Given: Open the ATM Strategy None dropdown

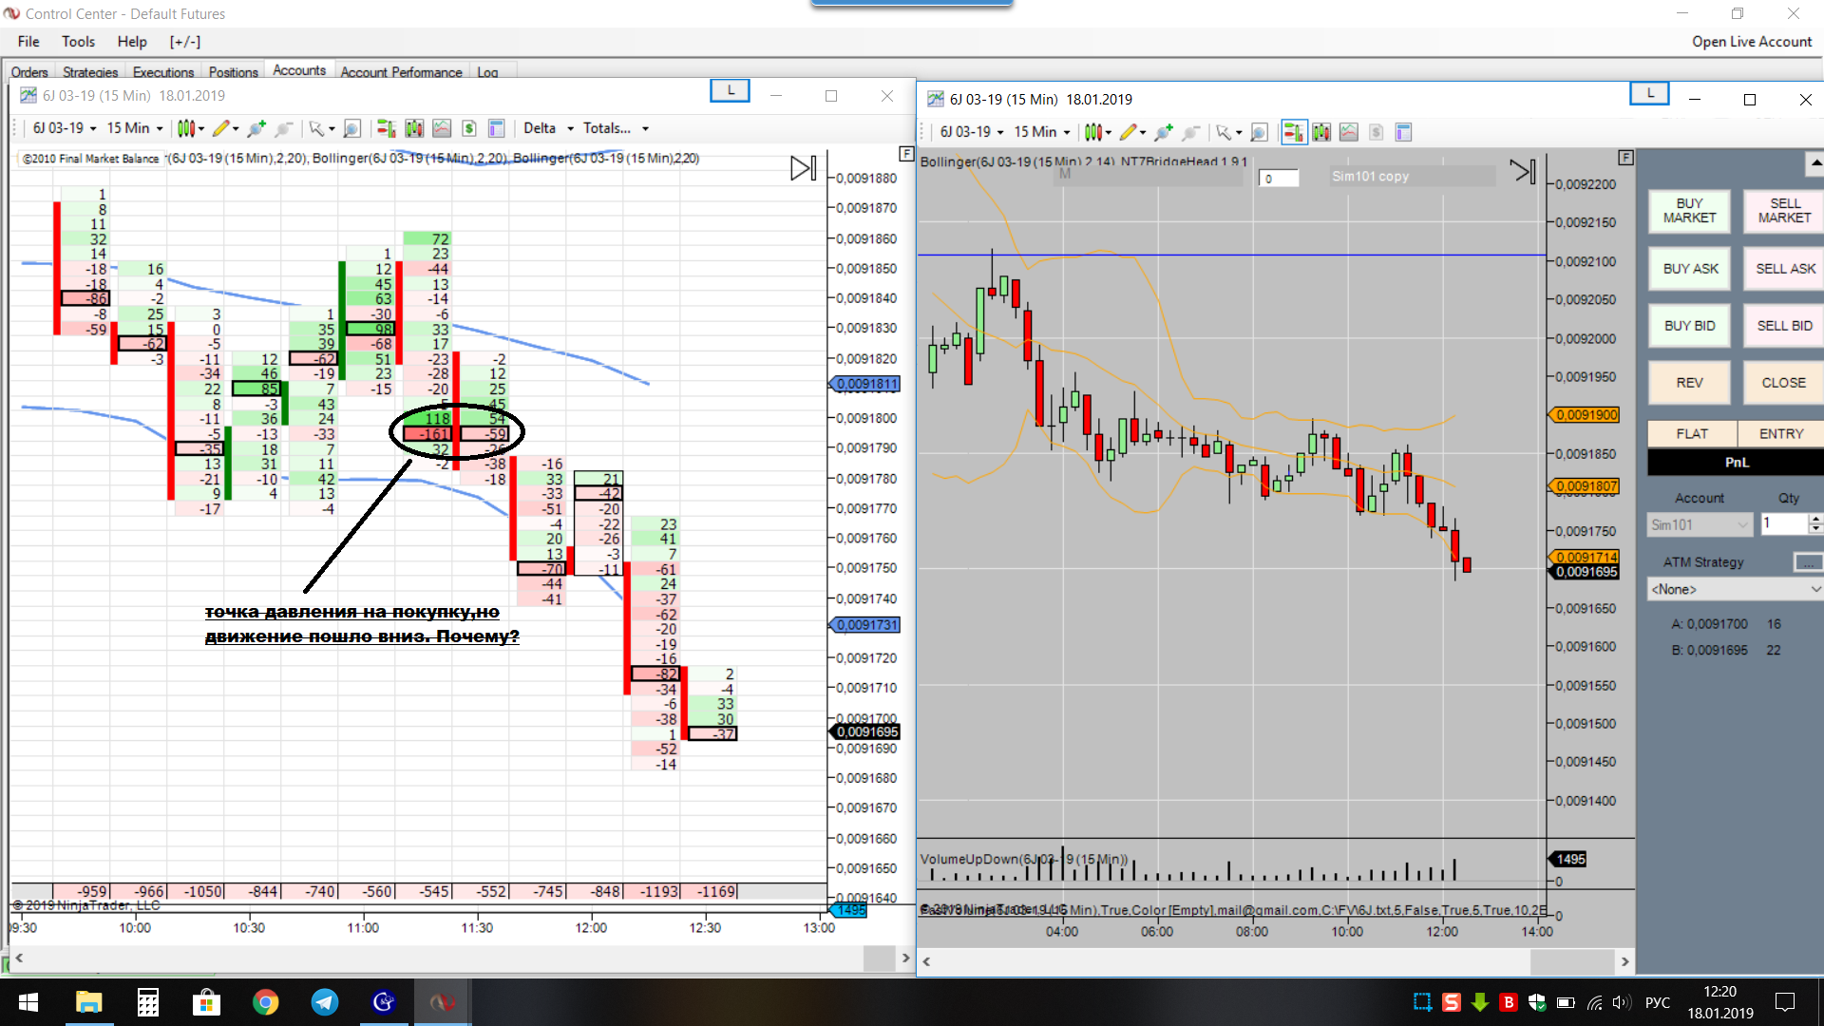Looking at the screenshot, I should 1734,590.
